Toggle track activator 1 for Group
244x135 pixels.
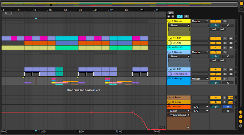pos(216,21)
